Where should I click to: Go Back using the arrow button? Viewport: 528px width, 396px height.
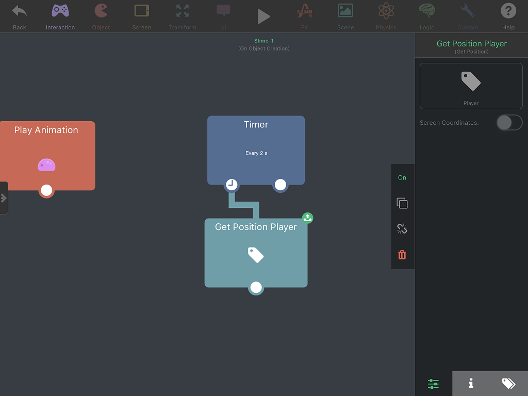pos(20,16)
